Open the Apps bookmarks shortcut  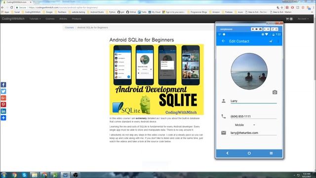pyautogui.click(x=5, y=12)
